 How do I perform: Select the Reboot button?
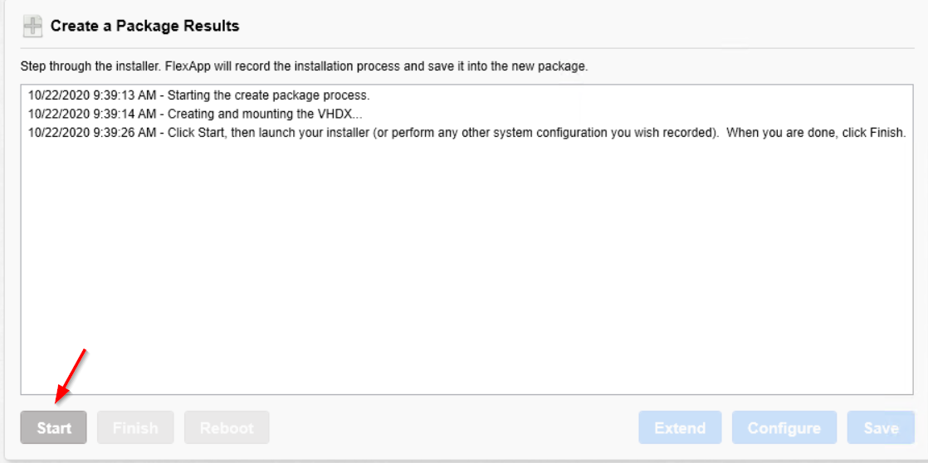tap(227, 427)
